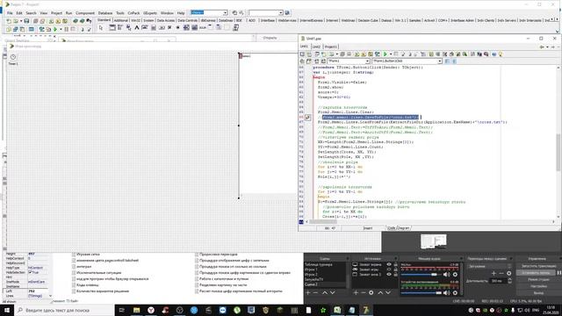Click the green run icon in code editor toolbar
Screen dimensions: 562x316
tap(385, 54)
